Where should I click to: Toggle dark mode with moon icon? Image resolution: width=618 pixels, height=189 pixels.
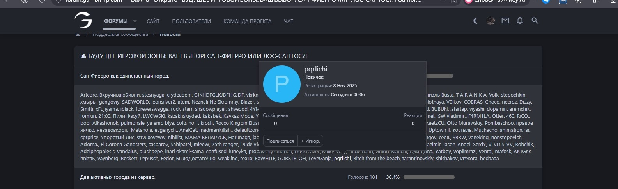[x=475, y=21]
